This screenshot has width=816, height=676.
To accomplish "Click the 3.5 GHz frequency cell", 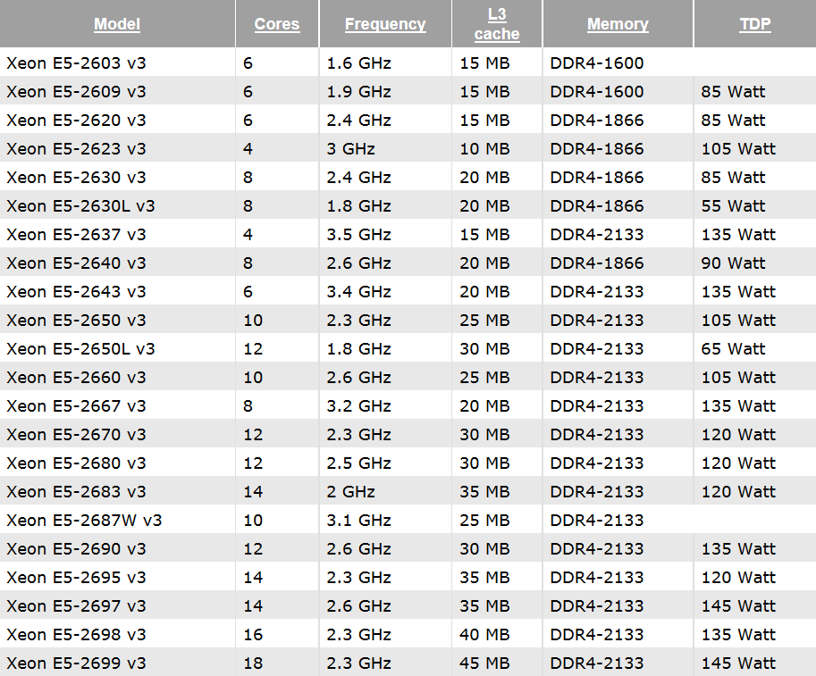I will (359, 235).
